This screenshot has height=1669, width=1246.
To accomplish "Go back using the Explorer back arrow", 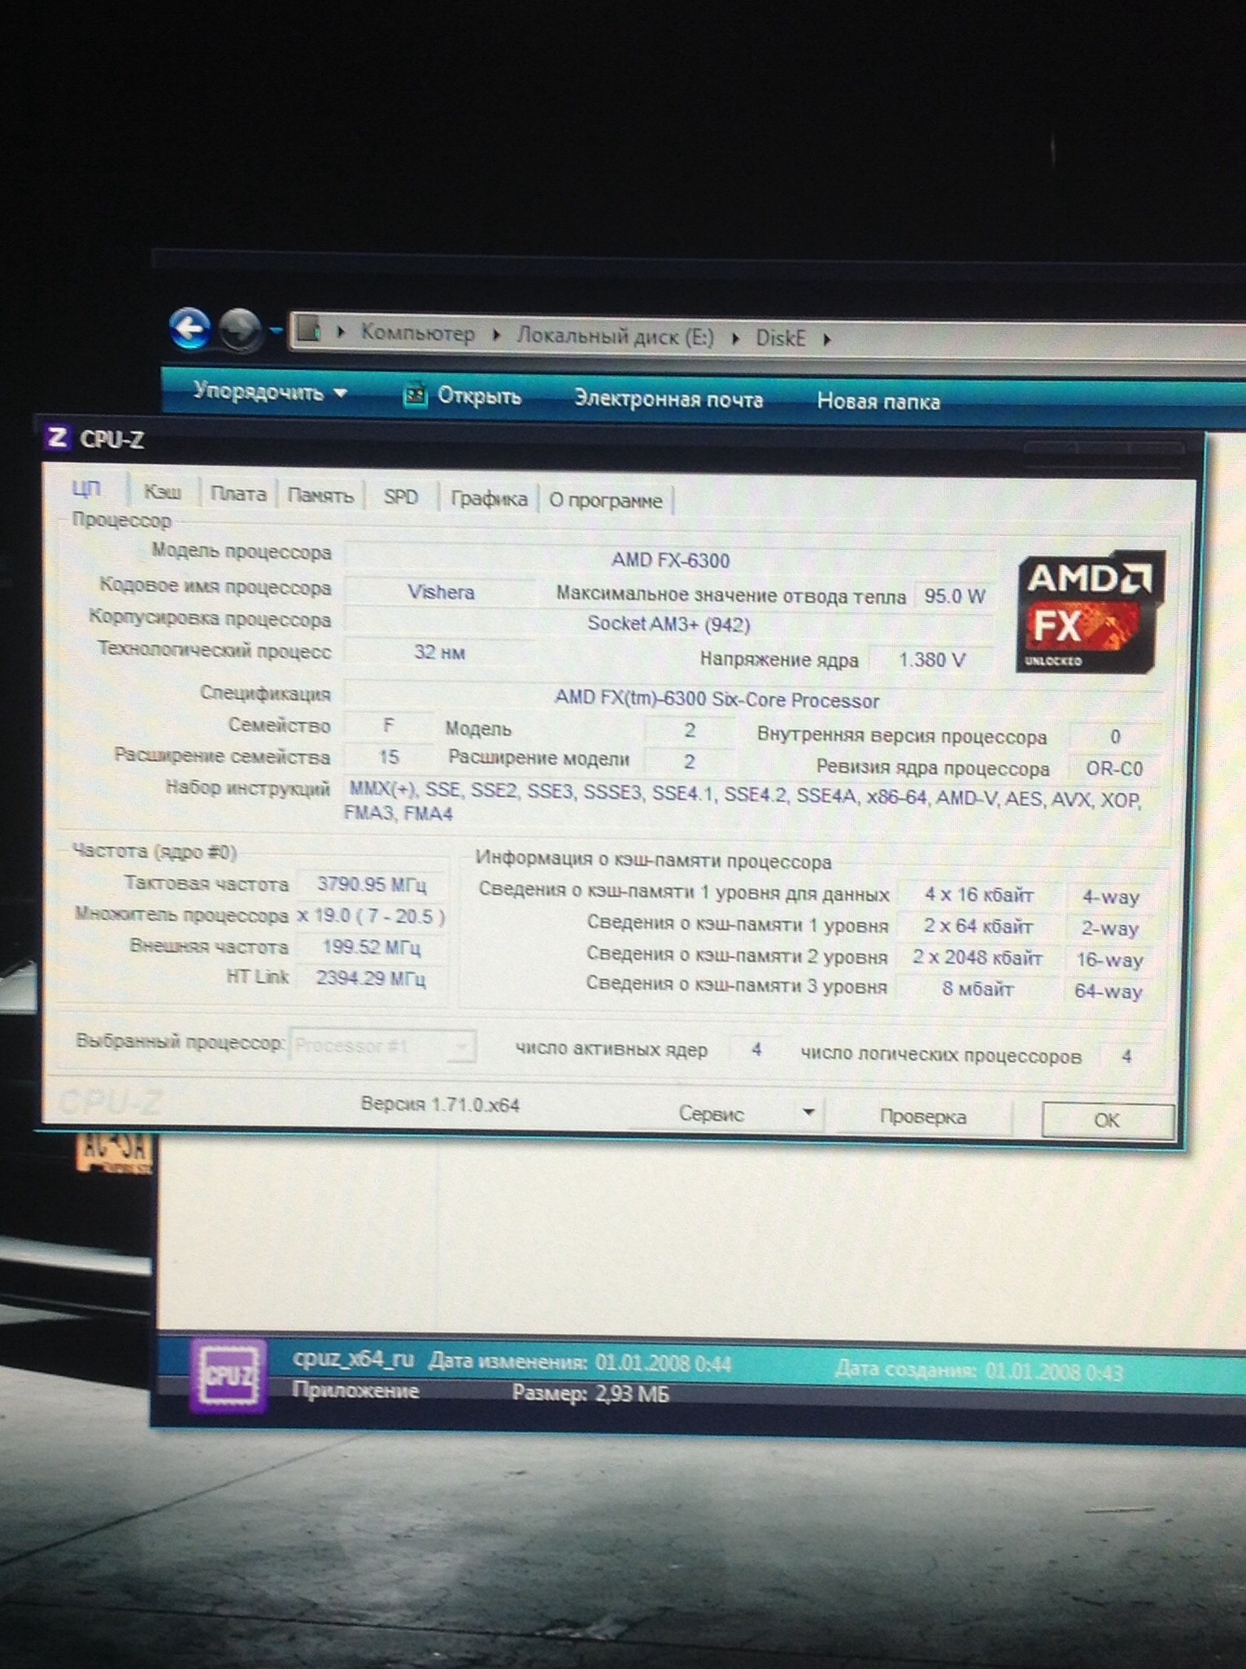I will tap(190, 329).
